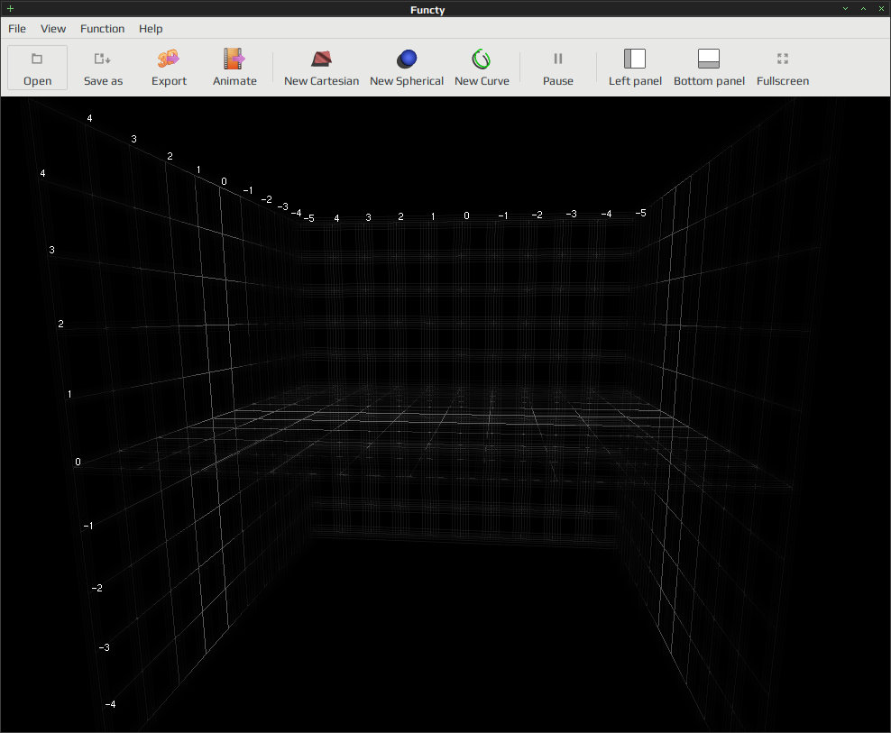The width and height of the screenshot is (891, 733).
Task: Export the 3D model
Action: (169, 68)
